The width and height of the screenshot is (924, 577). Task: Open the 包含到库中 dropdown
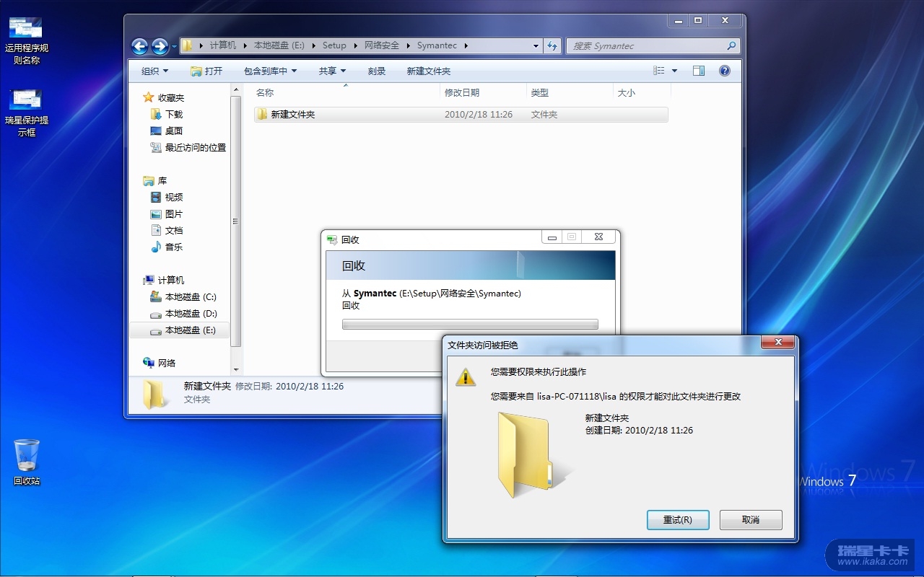click(x=271, y=71)
